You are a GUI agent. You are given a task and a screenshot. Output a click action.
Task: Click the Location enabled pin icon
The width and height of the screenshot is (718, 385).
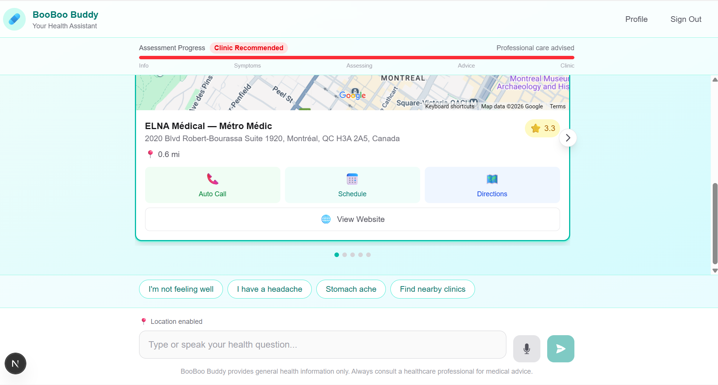tap(144, 321)
